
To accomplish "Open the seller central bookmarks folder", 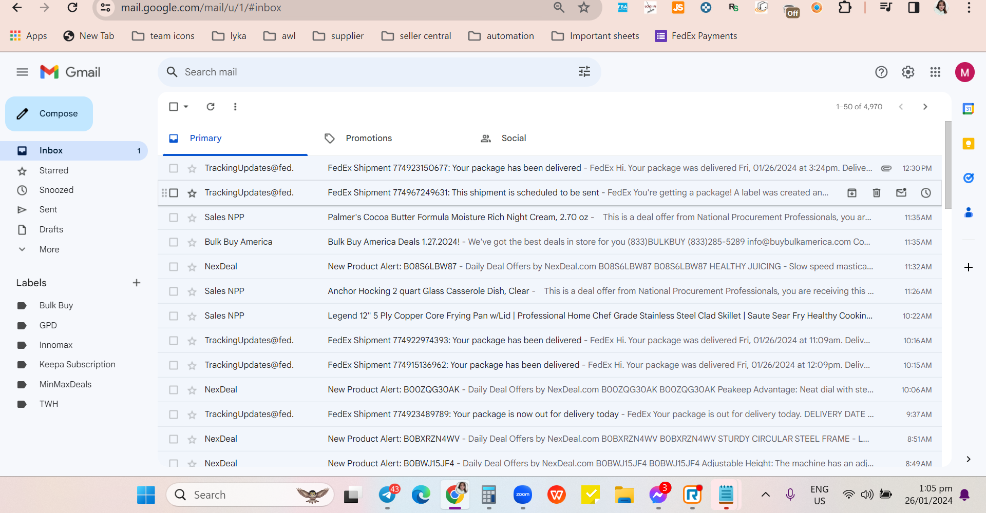I will tap(416, 36).
